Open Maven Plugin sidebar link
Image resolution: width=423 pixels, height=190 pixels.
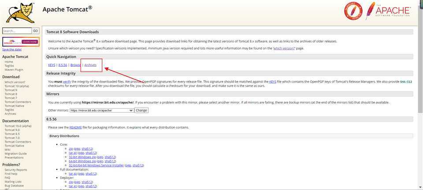tap(14, 70)
